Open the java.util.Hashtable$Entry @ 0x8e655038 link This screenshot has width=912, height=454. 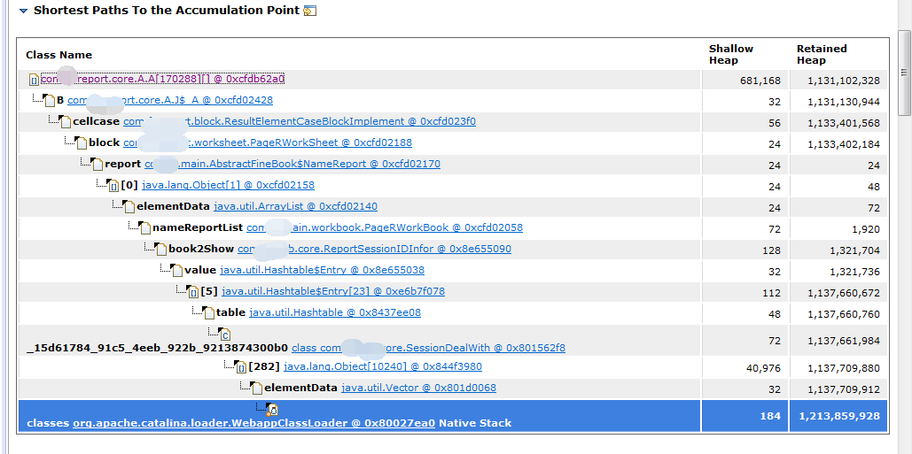click(323, 270)
